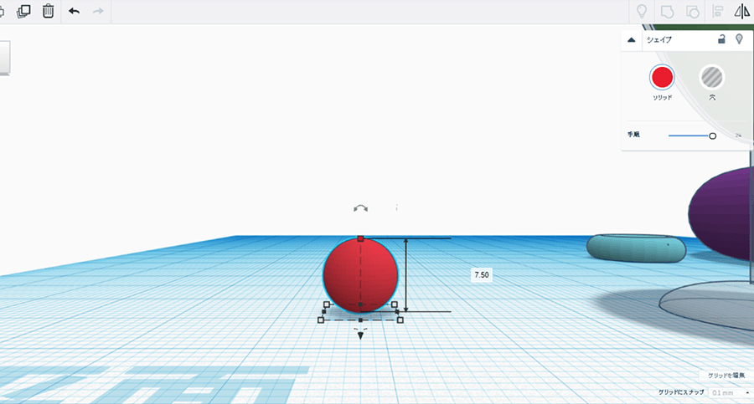
Task: Undo the last action
Action: tap(74, 11)
